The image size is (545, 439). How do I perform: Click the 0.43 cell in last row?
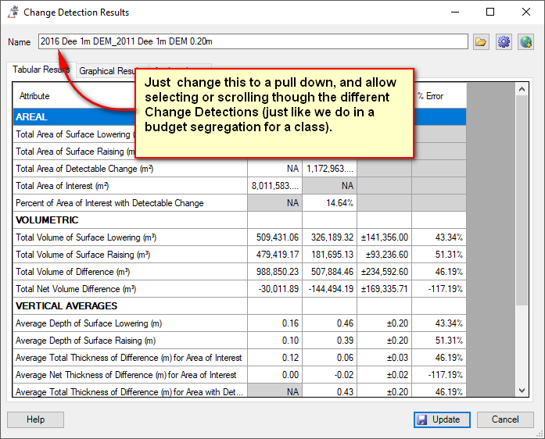(x=329, y=391)
